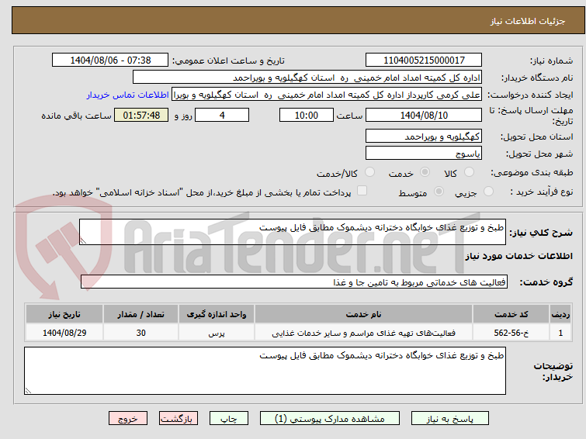Select the 'متوسط' purchase type radio
The height and width of the screenshot is (439, 586).
pos(439,192)
